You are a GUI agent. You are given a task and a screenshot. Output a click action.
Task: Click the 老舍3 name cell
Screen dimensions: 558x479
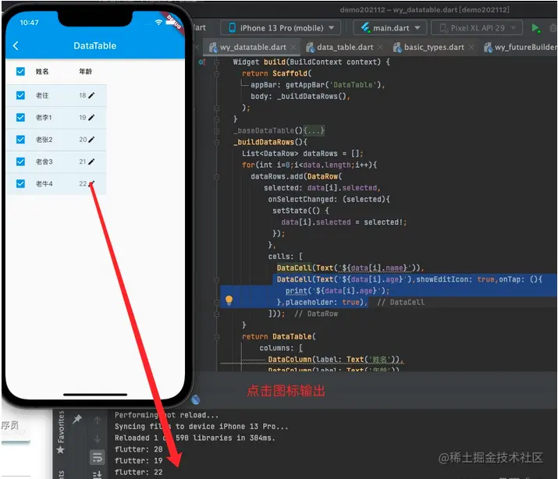tap(44, 161)
